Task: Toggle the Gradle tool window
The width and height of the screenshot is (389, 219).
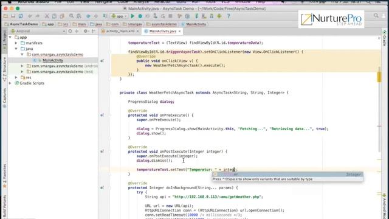Action: tap(385, 38)
